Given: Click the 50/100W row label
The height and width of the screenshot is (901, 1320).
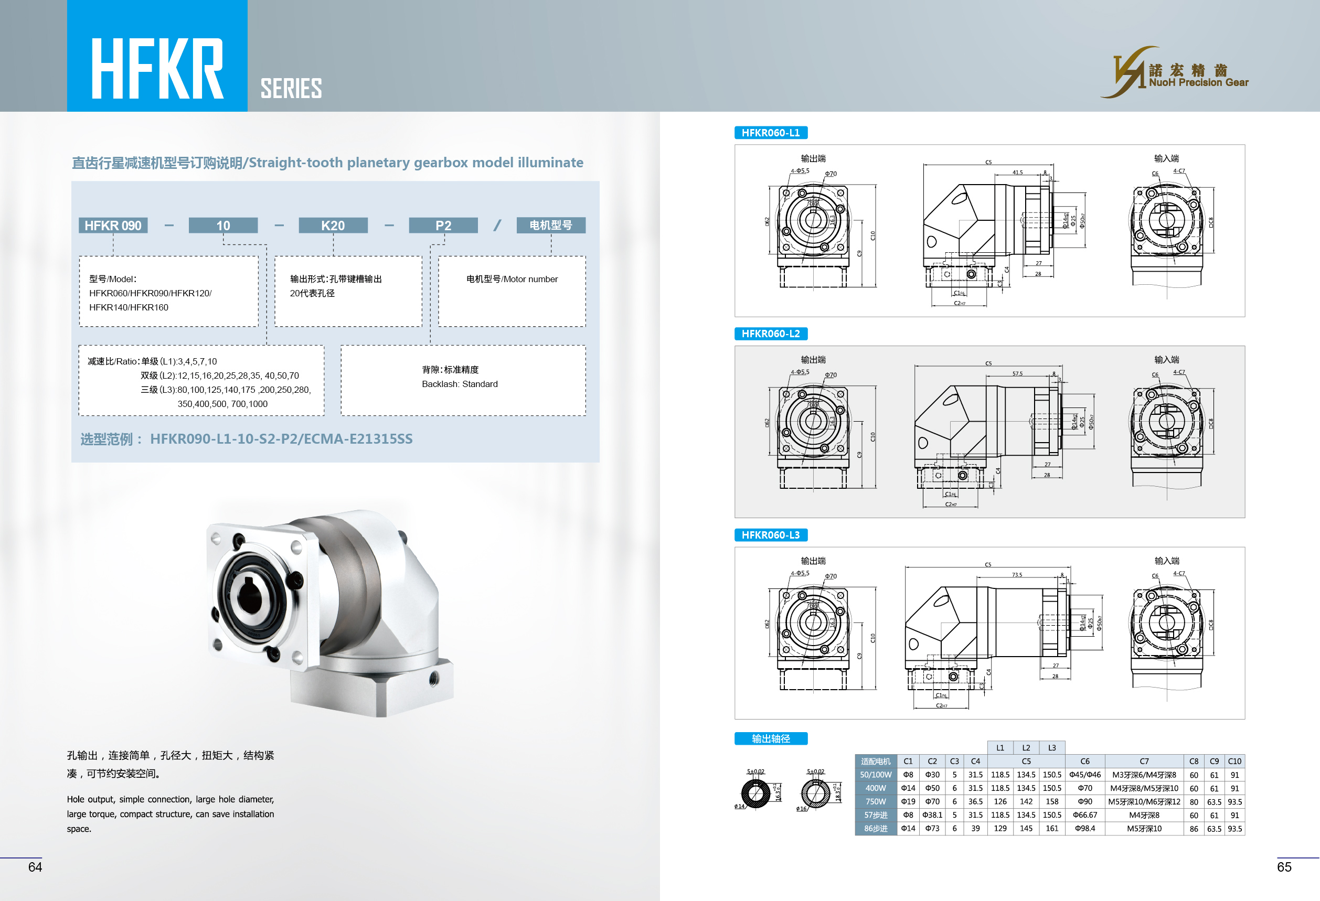Looking at the screenshot, I should pos(875,775).
